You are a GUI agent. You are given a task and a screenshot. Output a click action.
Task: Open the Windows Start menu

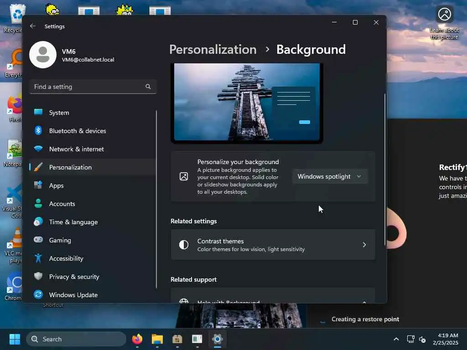pos(15,339)
